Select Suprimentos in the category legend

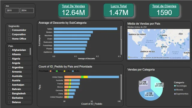(181, 94)
